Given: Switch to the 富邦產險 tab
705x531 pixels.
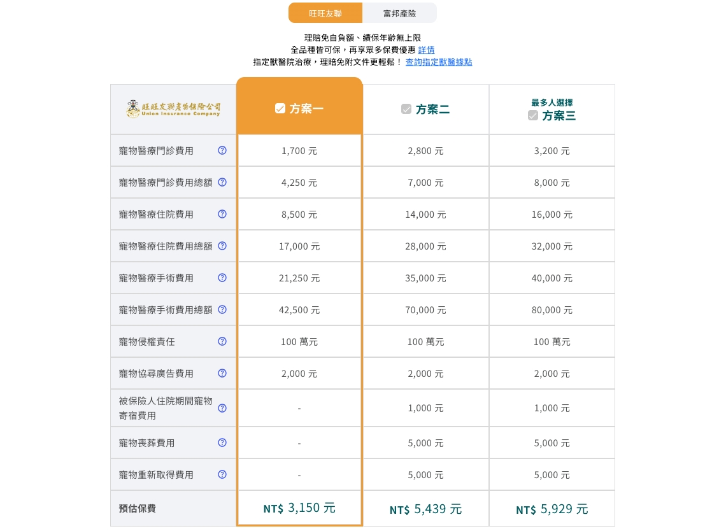Looking at the screenshot, I should click(399, 12).
